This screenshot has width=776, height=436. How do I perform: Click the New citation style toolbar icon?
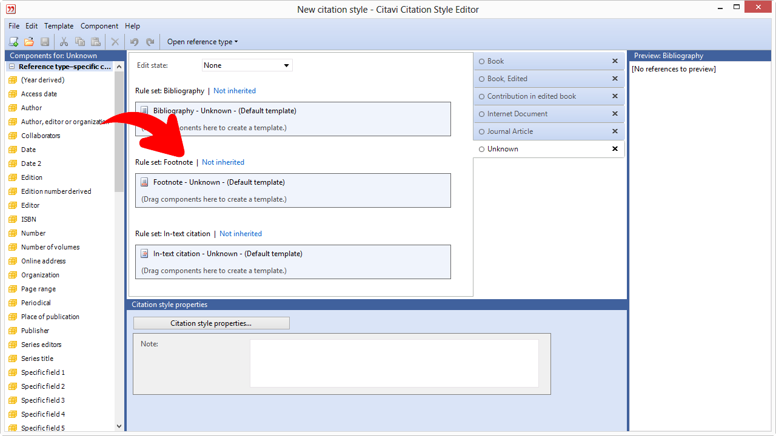coord(13,42)
